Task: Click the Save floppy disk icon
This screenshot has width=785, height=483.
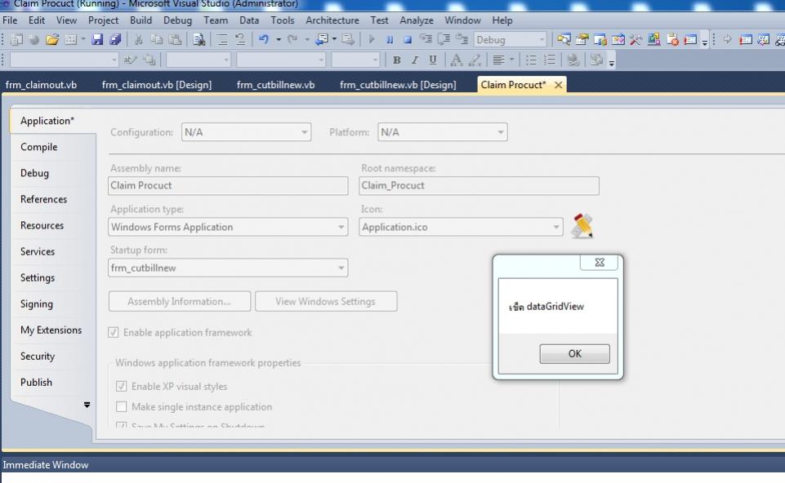Action: [97, 39]
